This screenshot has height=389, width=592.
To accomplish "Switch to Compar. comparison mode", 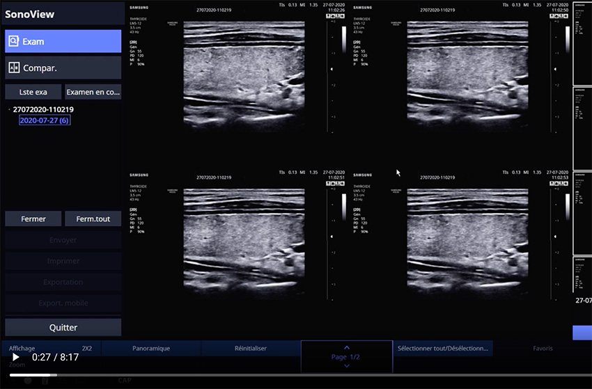I will pos(63,68).
